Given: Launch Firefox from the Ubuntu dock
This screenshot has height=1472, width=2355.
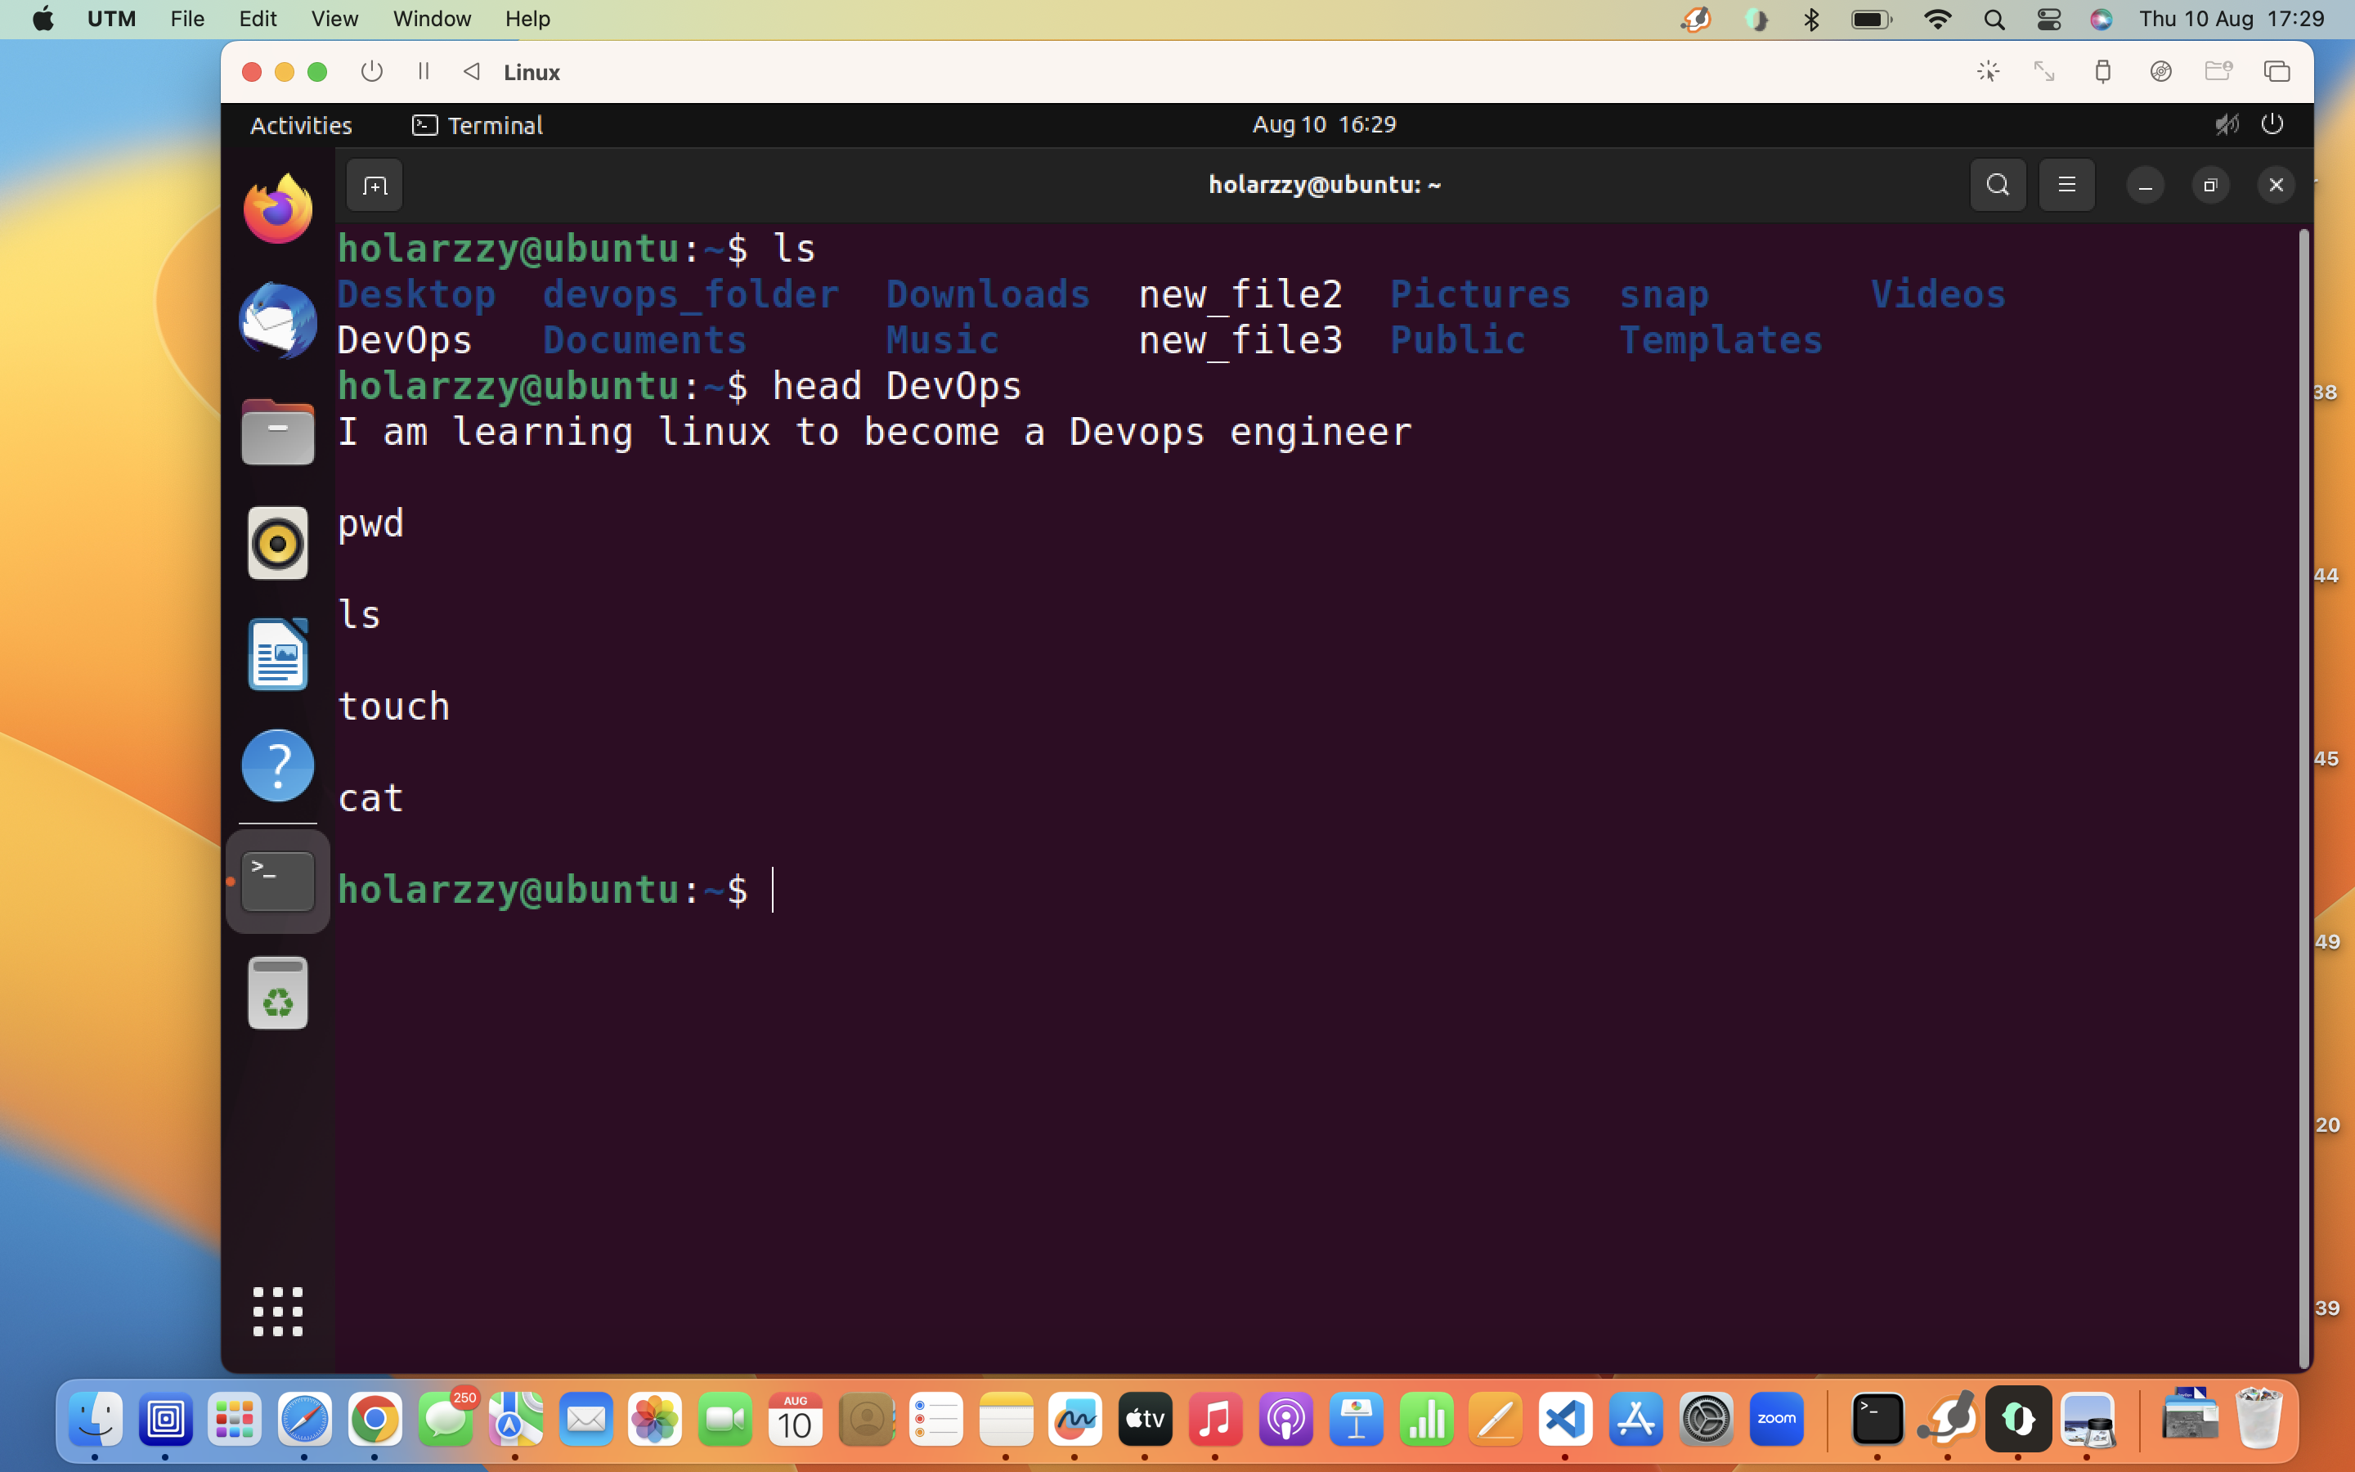Looking at the screenshot, I should tap(278, 209).
